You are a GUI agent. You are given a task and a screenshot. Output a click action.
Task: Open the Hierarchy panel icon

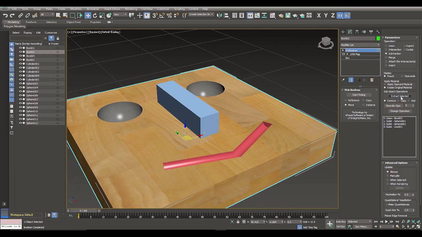(357, 32)
